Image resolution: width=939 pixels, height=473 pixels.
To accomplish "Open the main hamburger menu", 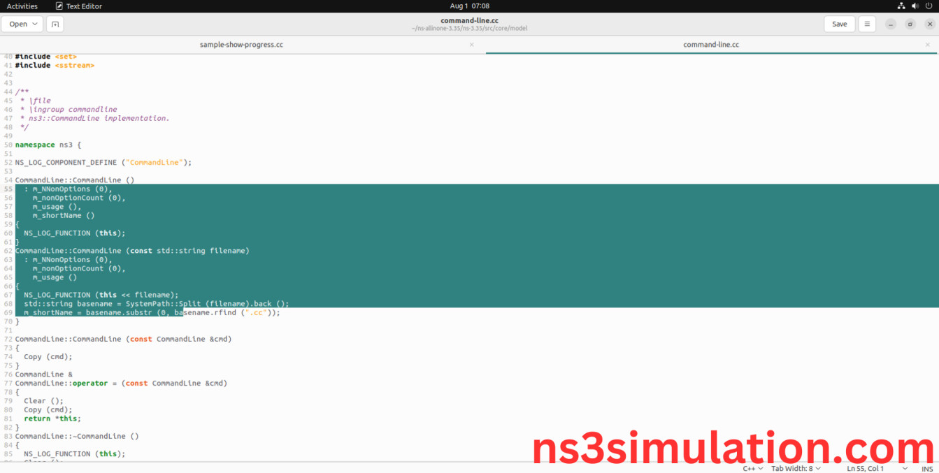I will click(x=867, y=24).
